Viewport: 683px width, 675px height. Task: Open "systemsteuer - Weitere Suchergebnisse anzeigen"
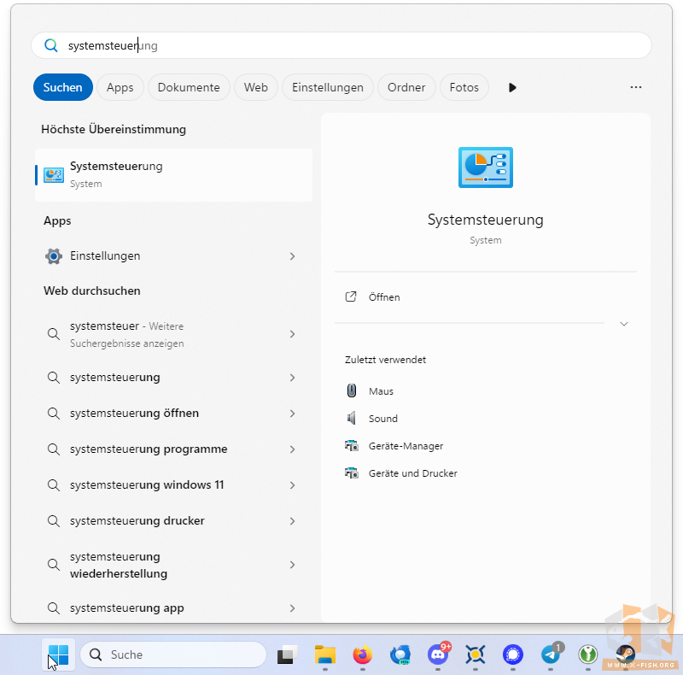tap(159, 334)
